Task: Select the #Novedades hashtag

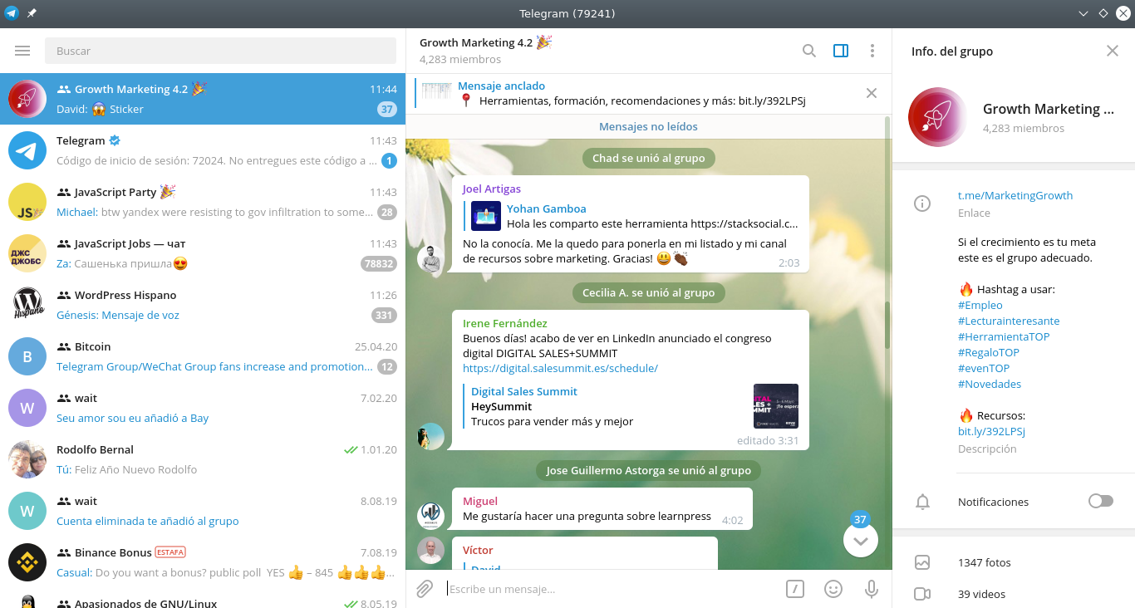Action: 990,384
